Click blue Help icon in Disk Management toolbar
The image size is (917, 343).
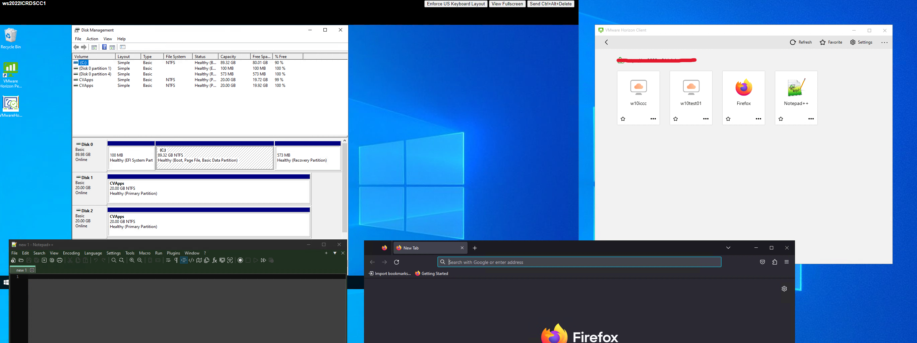pyautogui.click(x=104, y=47)
